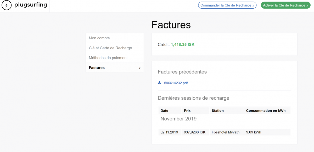The height and width of the screenshot is (152, 314).
Task: Click the Date column header
Action: pyautogui.click(x=164, y=111)
